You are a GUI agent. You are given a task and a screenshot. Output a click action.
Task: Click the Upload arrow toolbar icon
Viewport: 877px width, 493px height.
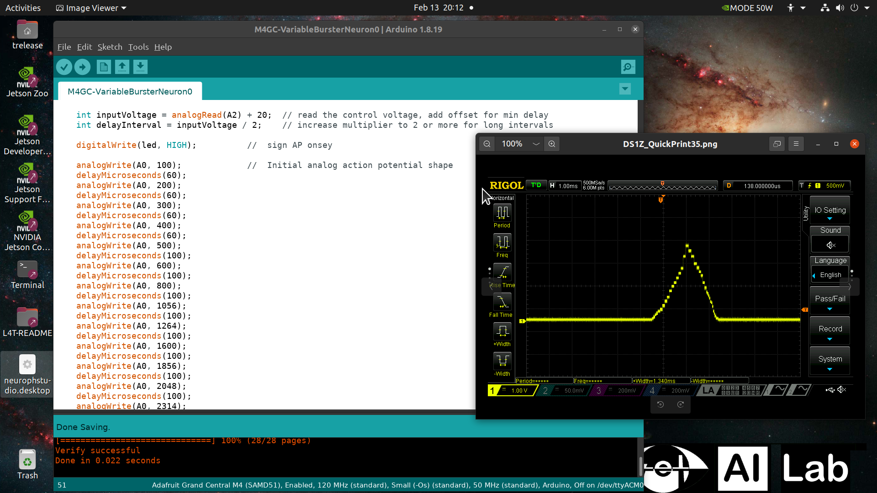82,67
